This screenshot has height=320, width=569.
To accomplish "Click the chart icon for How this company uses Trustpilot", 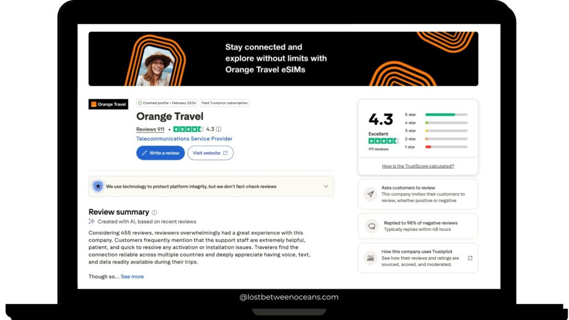I will click(x=371, y=258).
